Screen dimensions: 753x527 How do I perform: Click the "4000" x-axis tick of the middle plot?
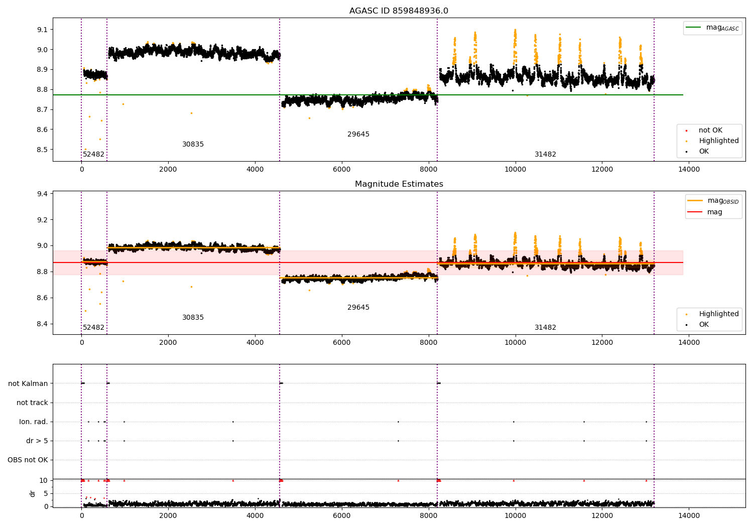[255, 342]
